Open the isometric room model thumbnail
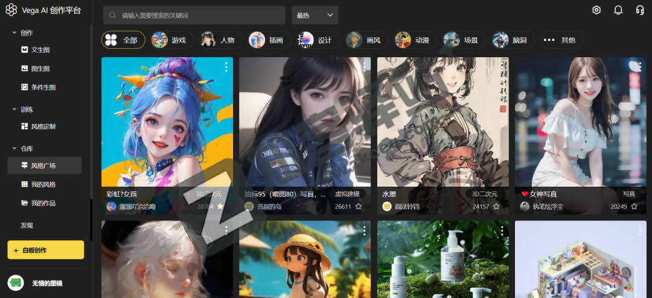The image size is (652, 298). 581,259
